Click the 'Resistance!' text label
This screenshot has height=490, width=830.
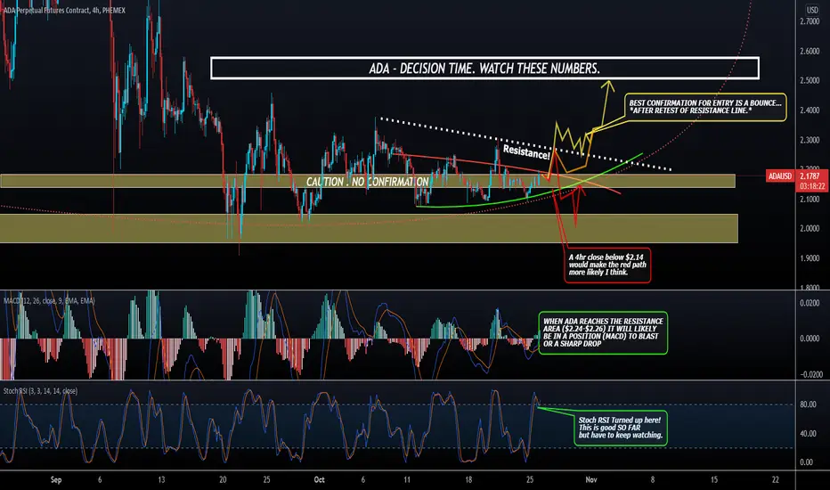coord(526,152)
